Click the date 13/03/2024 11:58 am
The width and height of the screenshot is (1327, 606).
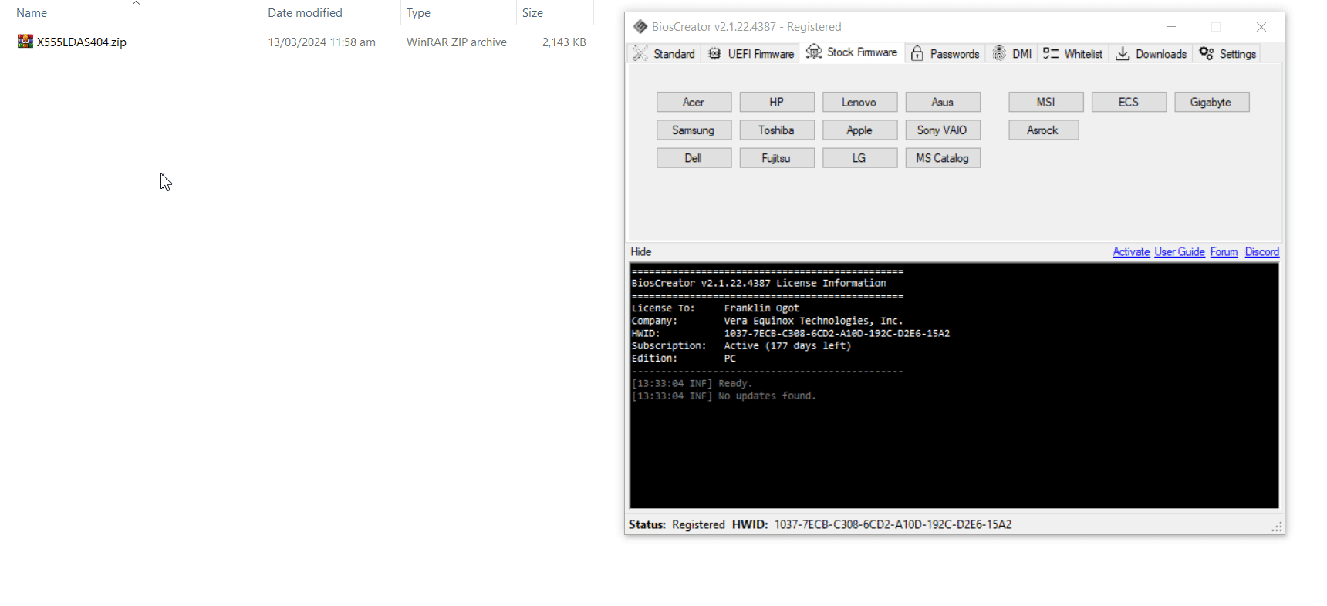click(x=322, y=42)
